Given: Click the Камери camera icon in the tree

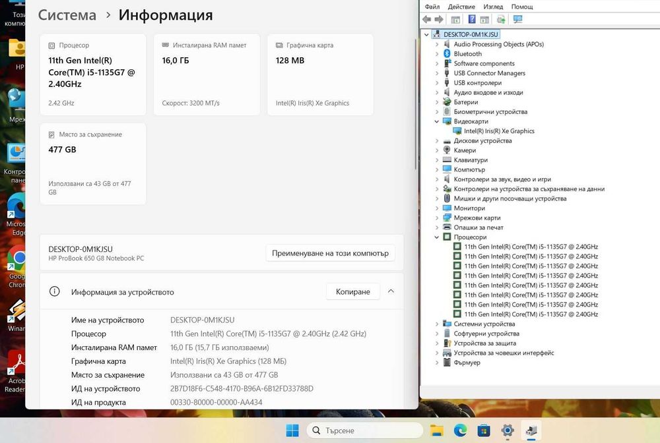Looking at the screenshot, I should point(447,150).
